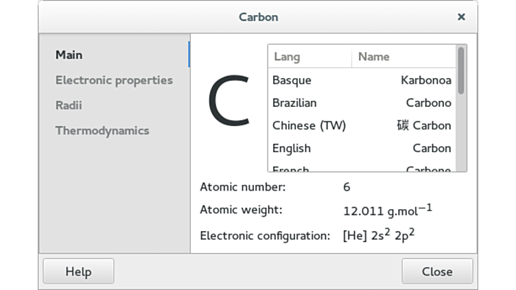The width and height of the screenshot is (516, 290).
Task: Click the Carbon title bar
Action: 258,16
